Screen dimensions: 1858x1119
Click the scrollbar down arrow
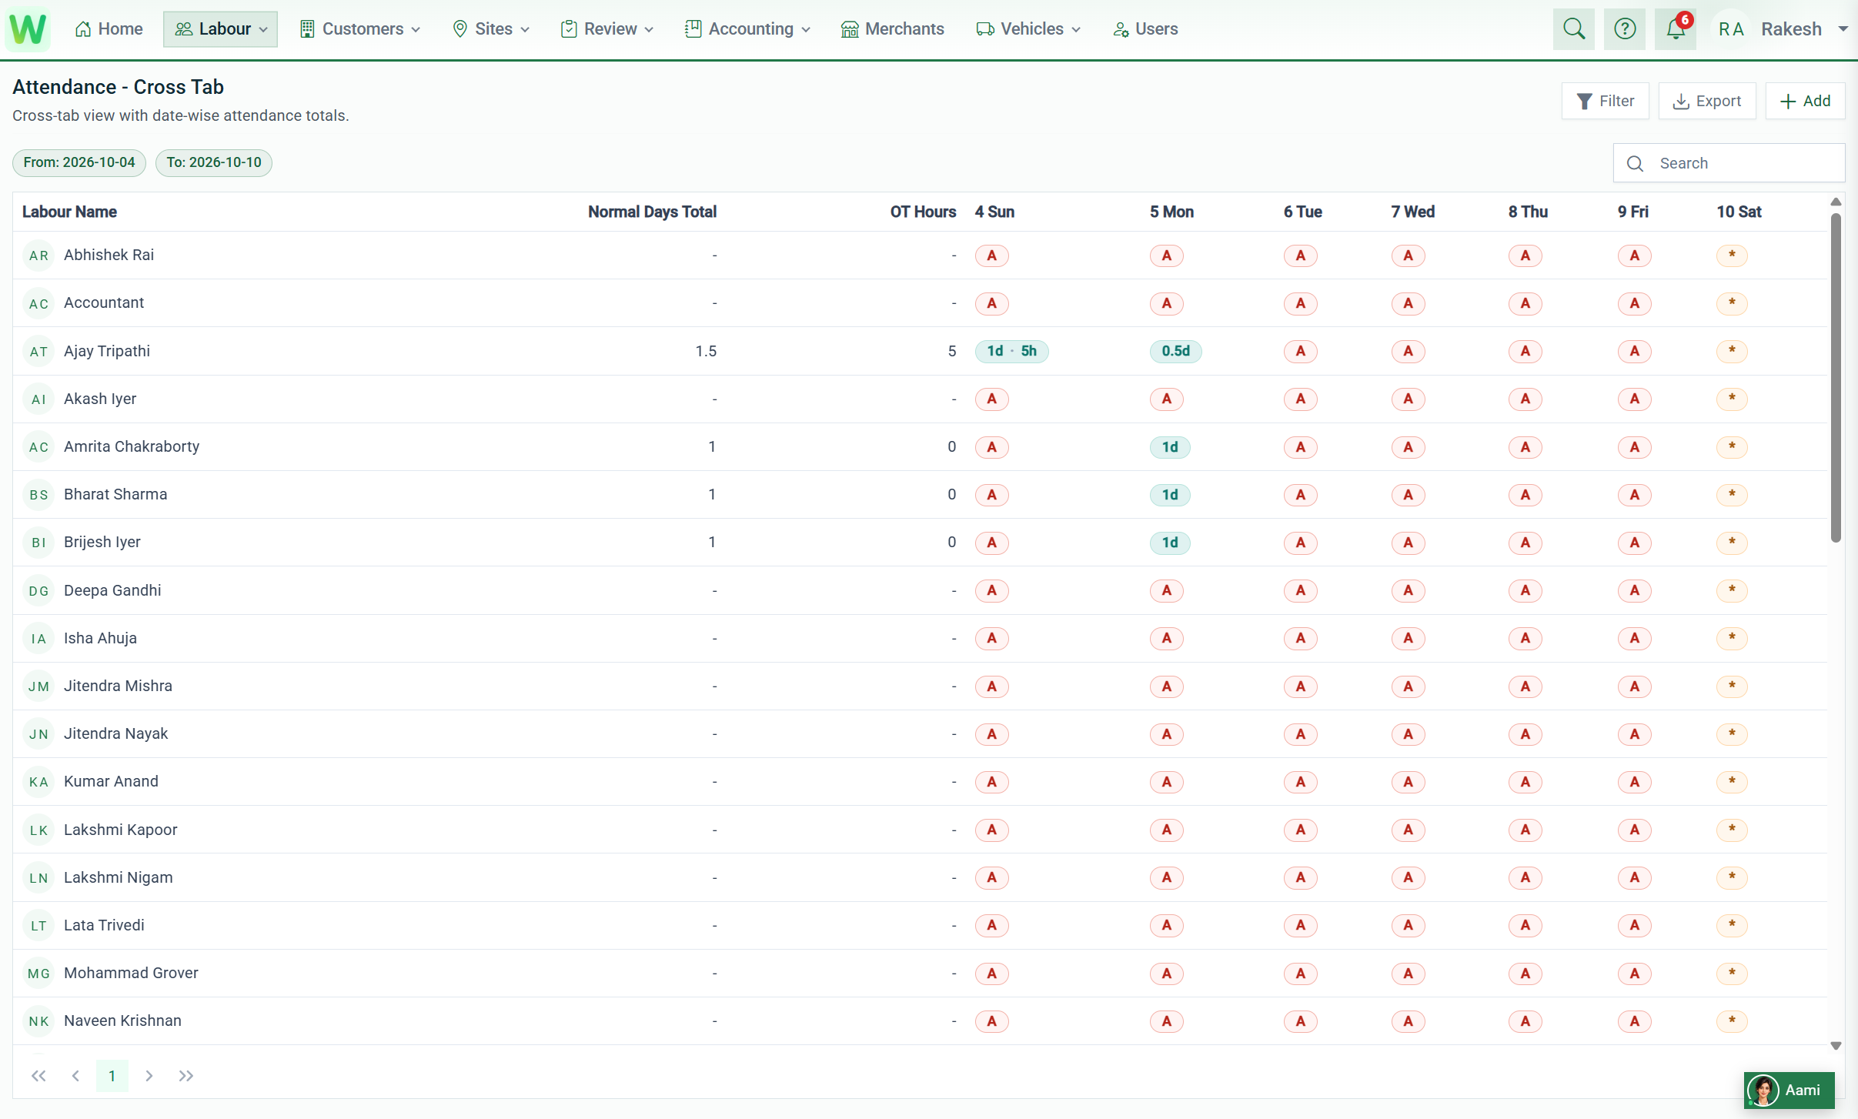(1836, 1046)
